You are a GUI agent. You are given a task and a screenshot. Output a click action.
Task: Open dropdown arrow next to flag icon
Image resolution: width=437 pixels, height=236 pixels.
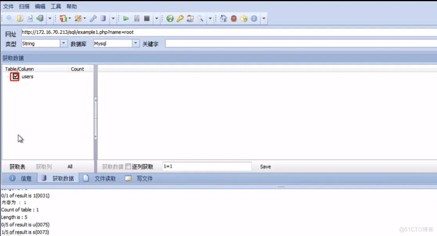(70, 18)
